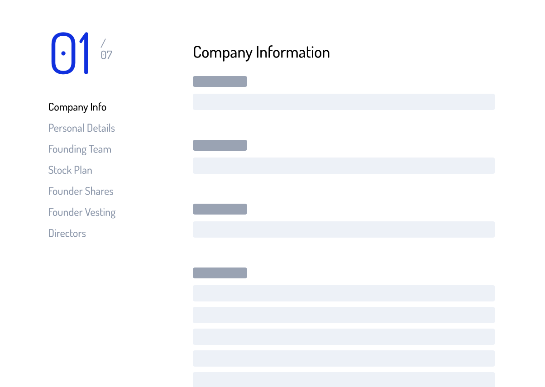Go to Founding Team section
The width and height of the screenshot is (545, 387).
[x=80, y=149]
